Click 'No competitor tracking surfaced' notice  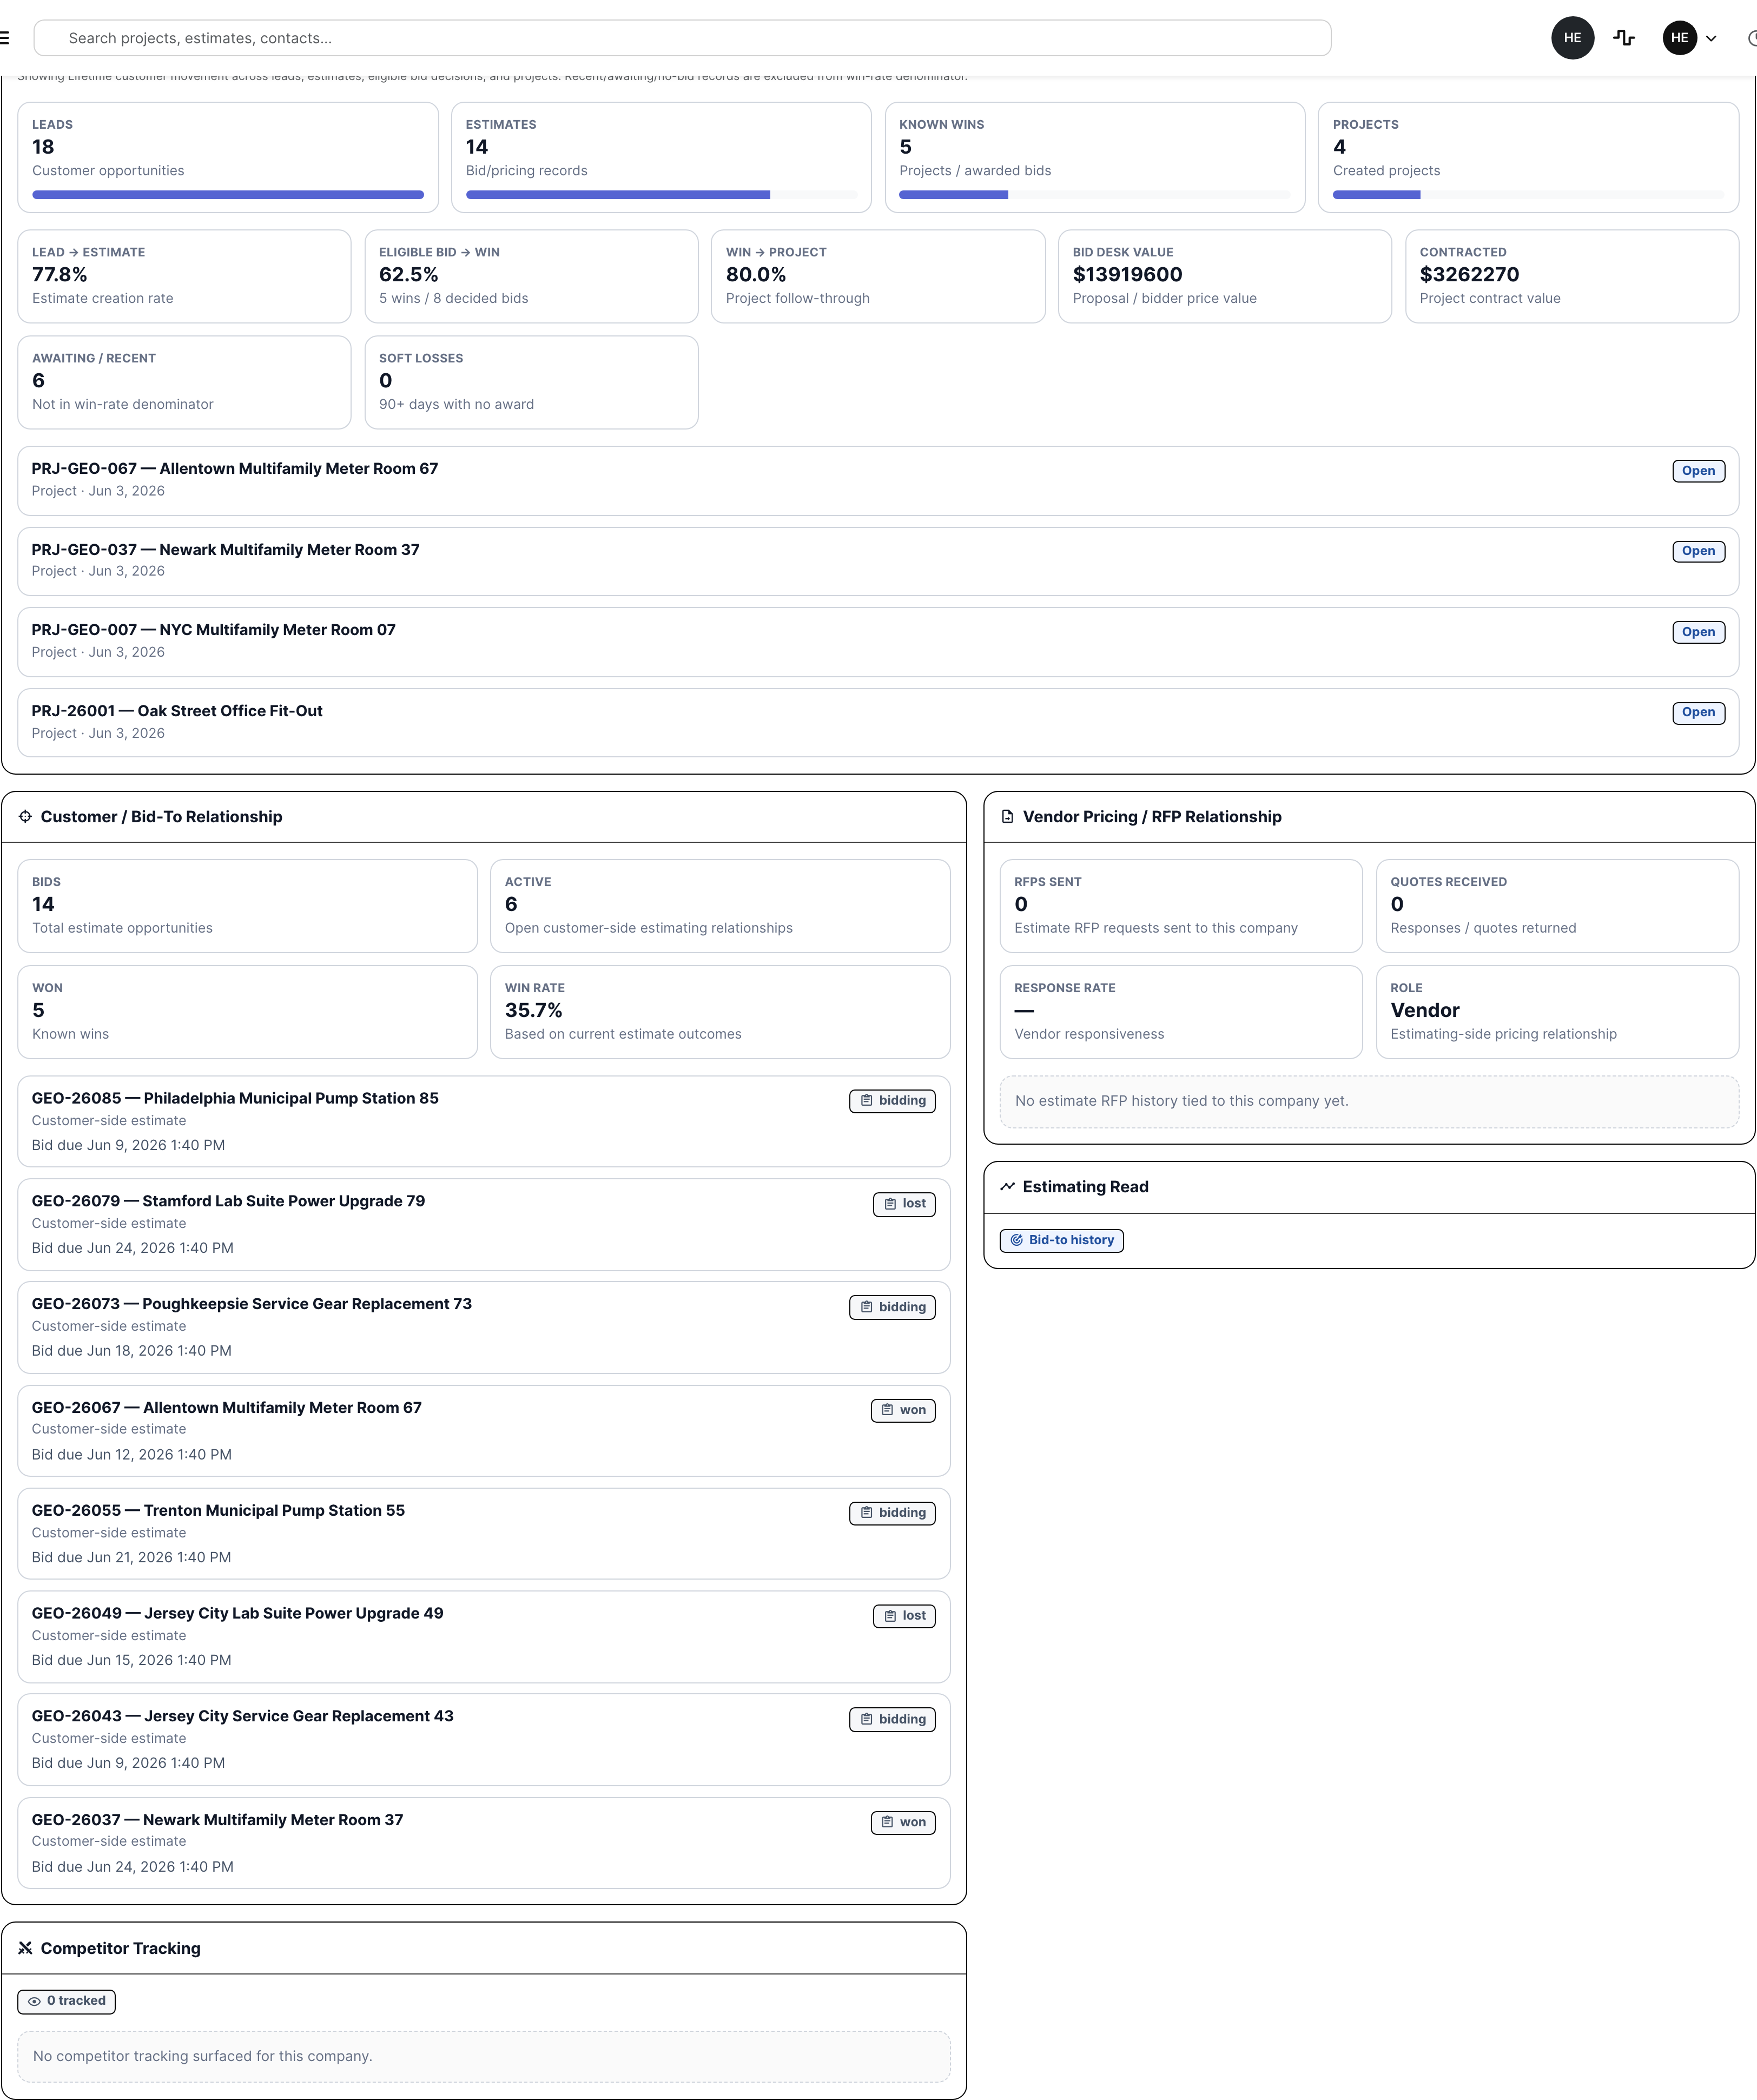(484, 2056)
